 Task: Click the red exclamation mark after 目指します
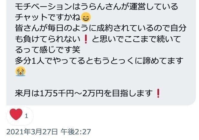click(x=158, y=93)
